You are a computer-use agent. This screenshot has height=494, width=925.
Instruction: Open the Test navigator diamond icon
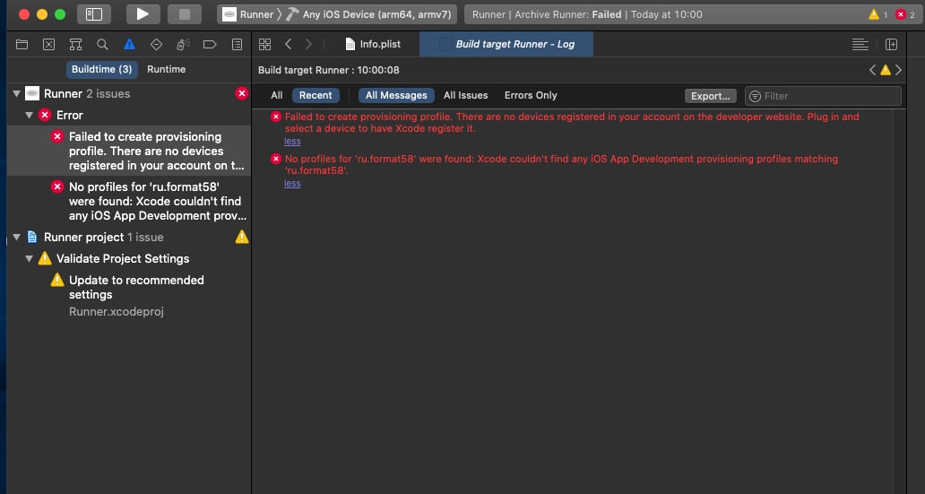tap(156, 44)
